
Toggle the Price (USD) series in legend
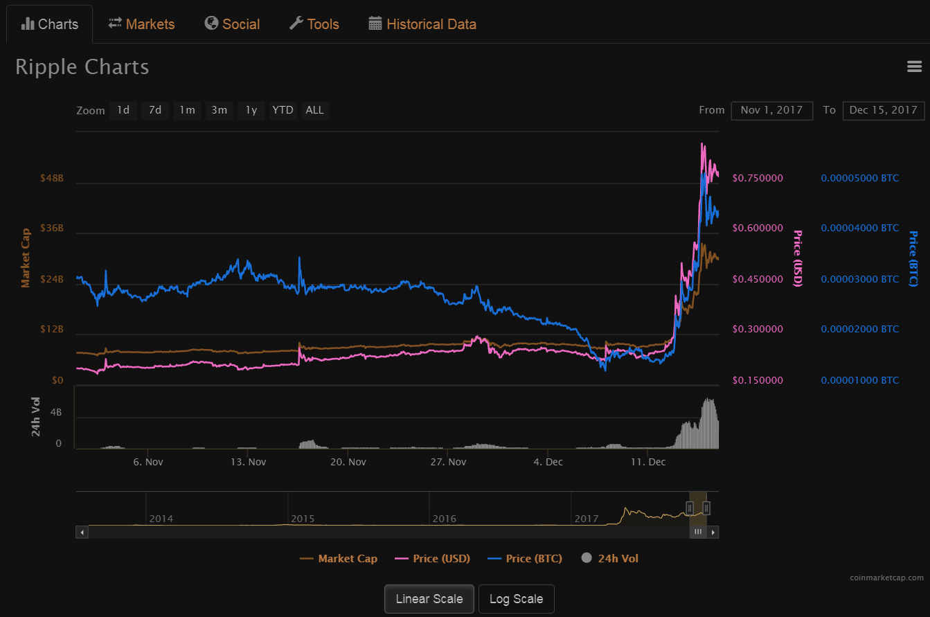432,559
